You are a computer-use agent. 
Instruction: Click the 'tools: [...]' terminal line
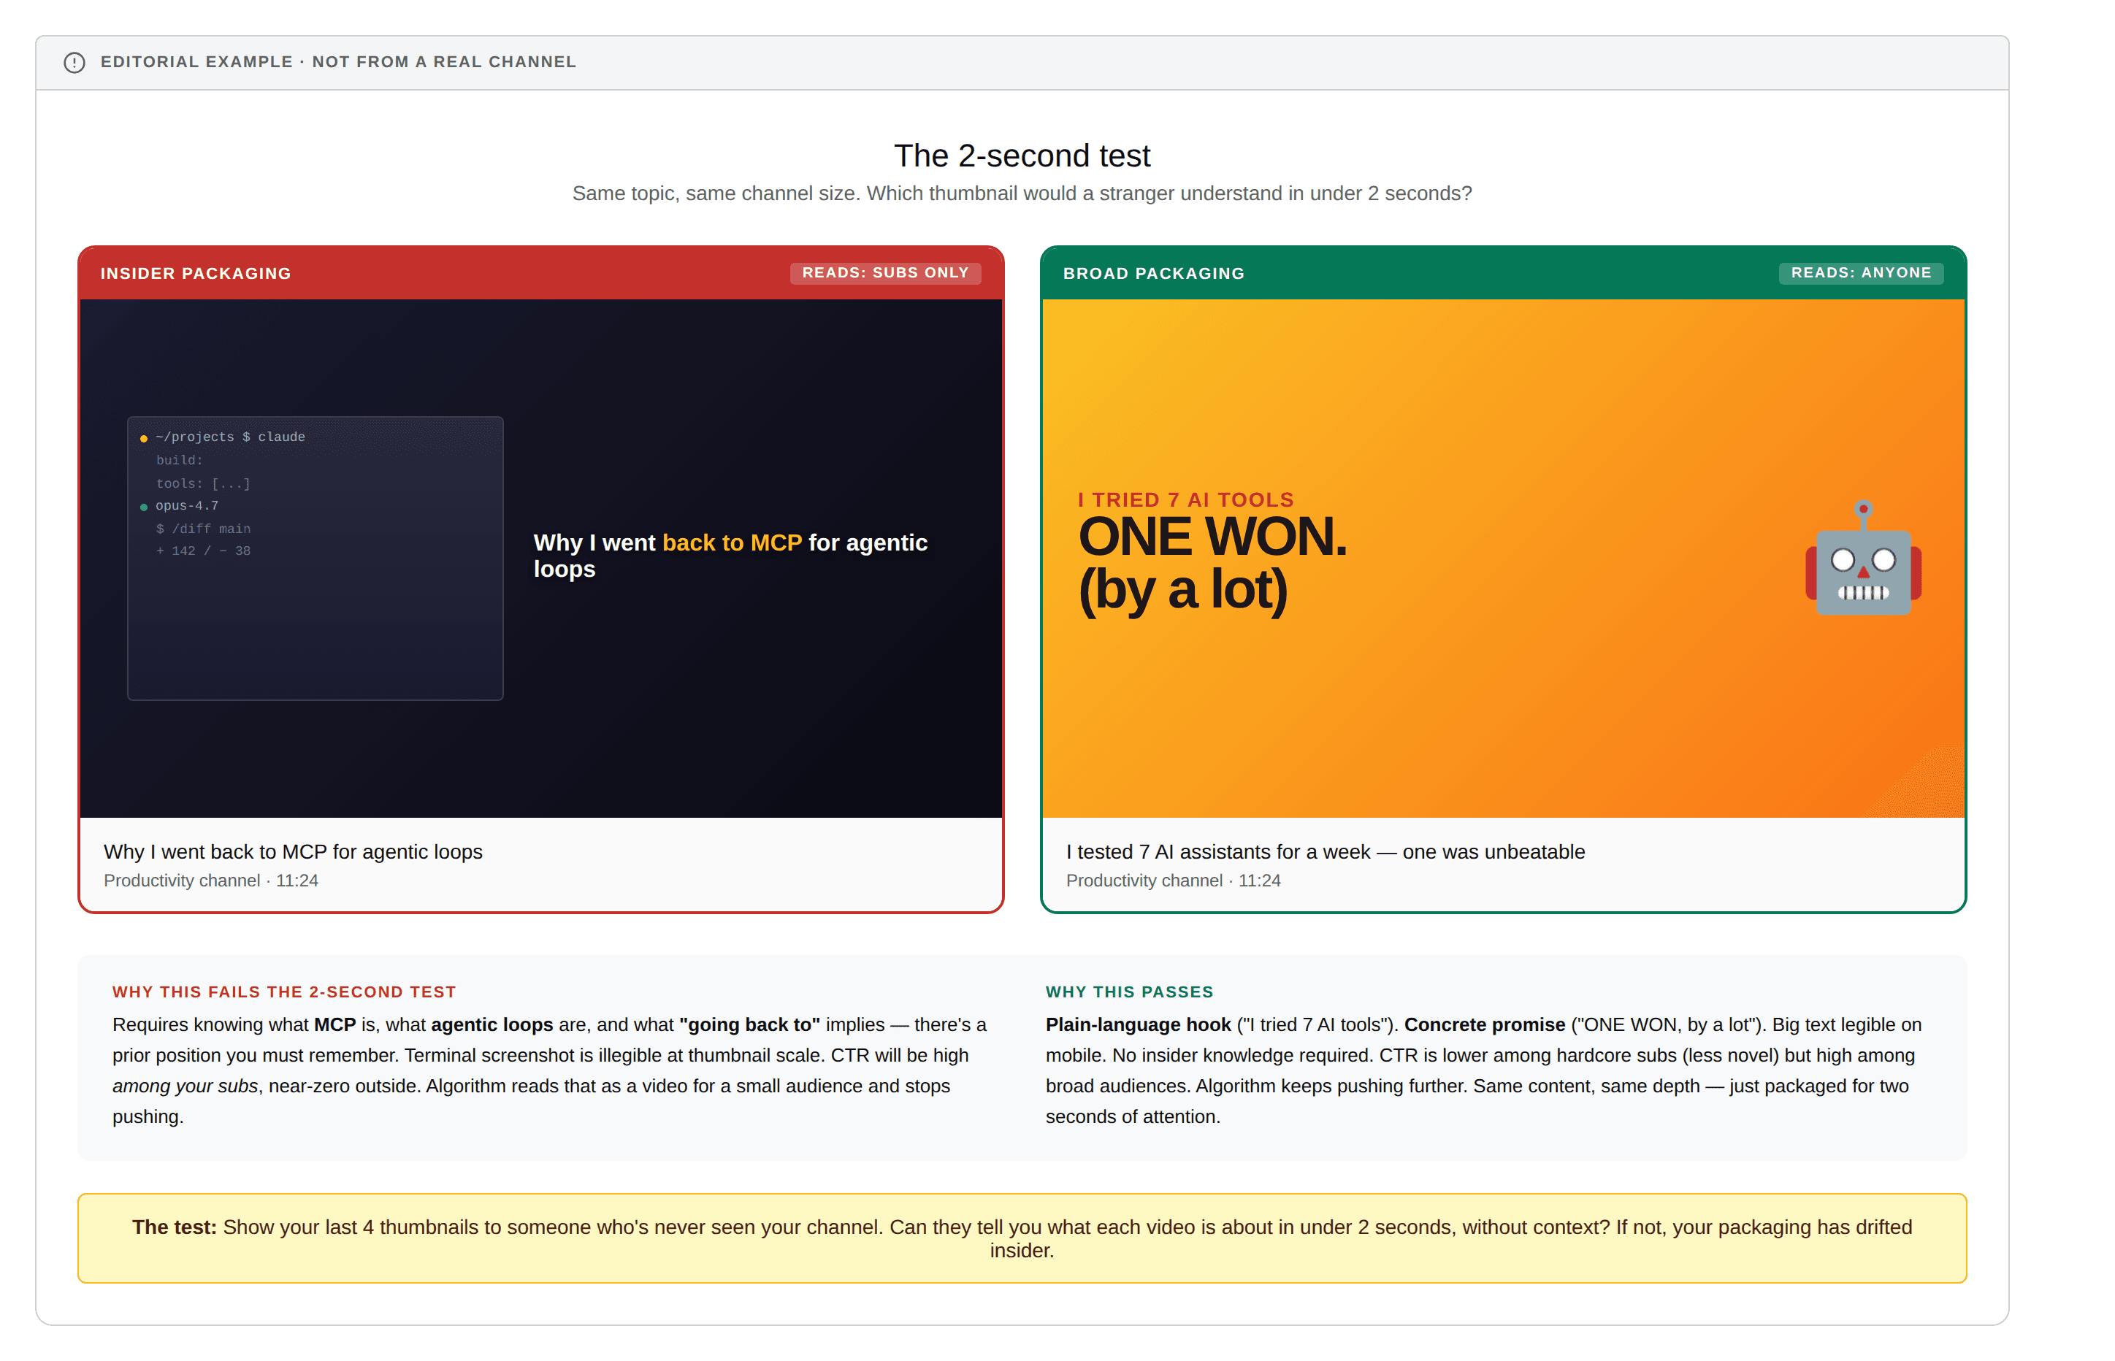203,483
